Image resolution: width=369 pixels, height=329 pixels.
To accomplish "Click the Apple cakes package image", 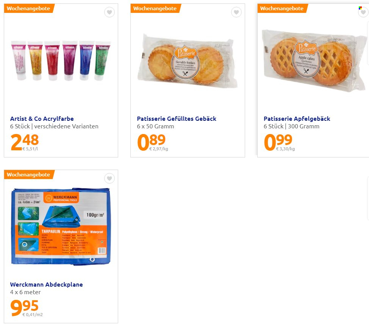I will coord(314,61).
